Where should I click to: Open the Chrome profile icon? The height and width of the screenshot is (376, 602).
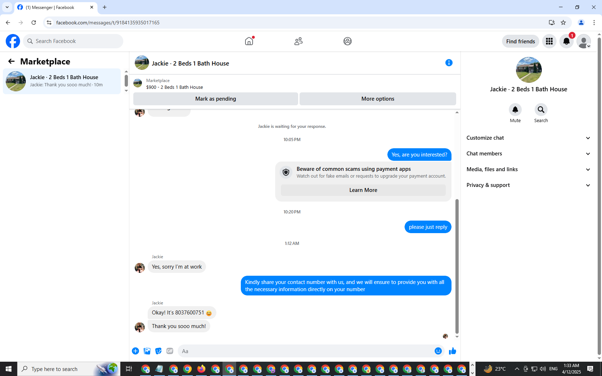coord(581,23)
